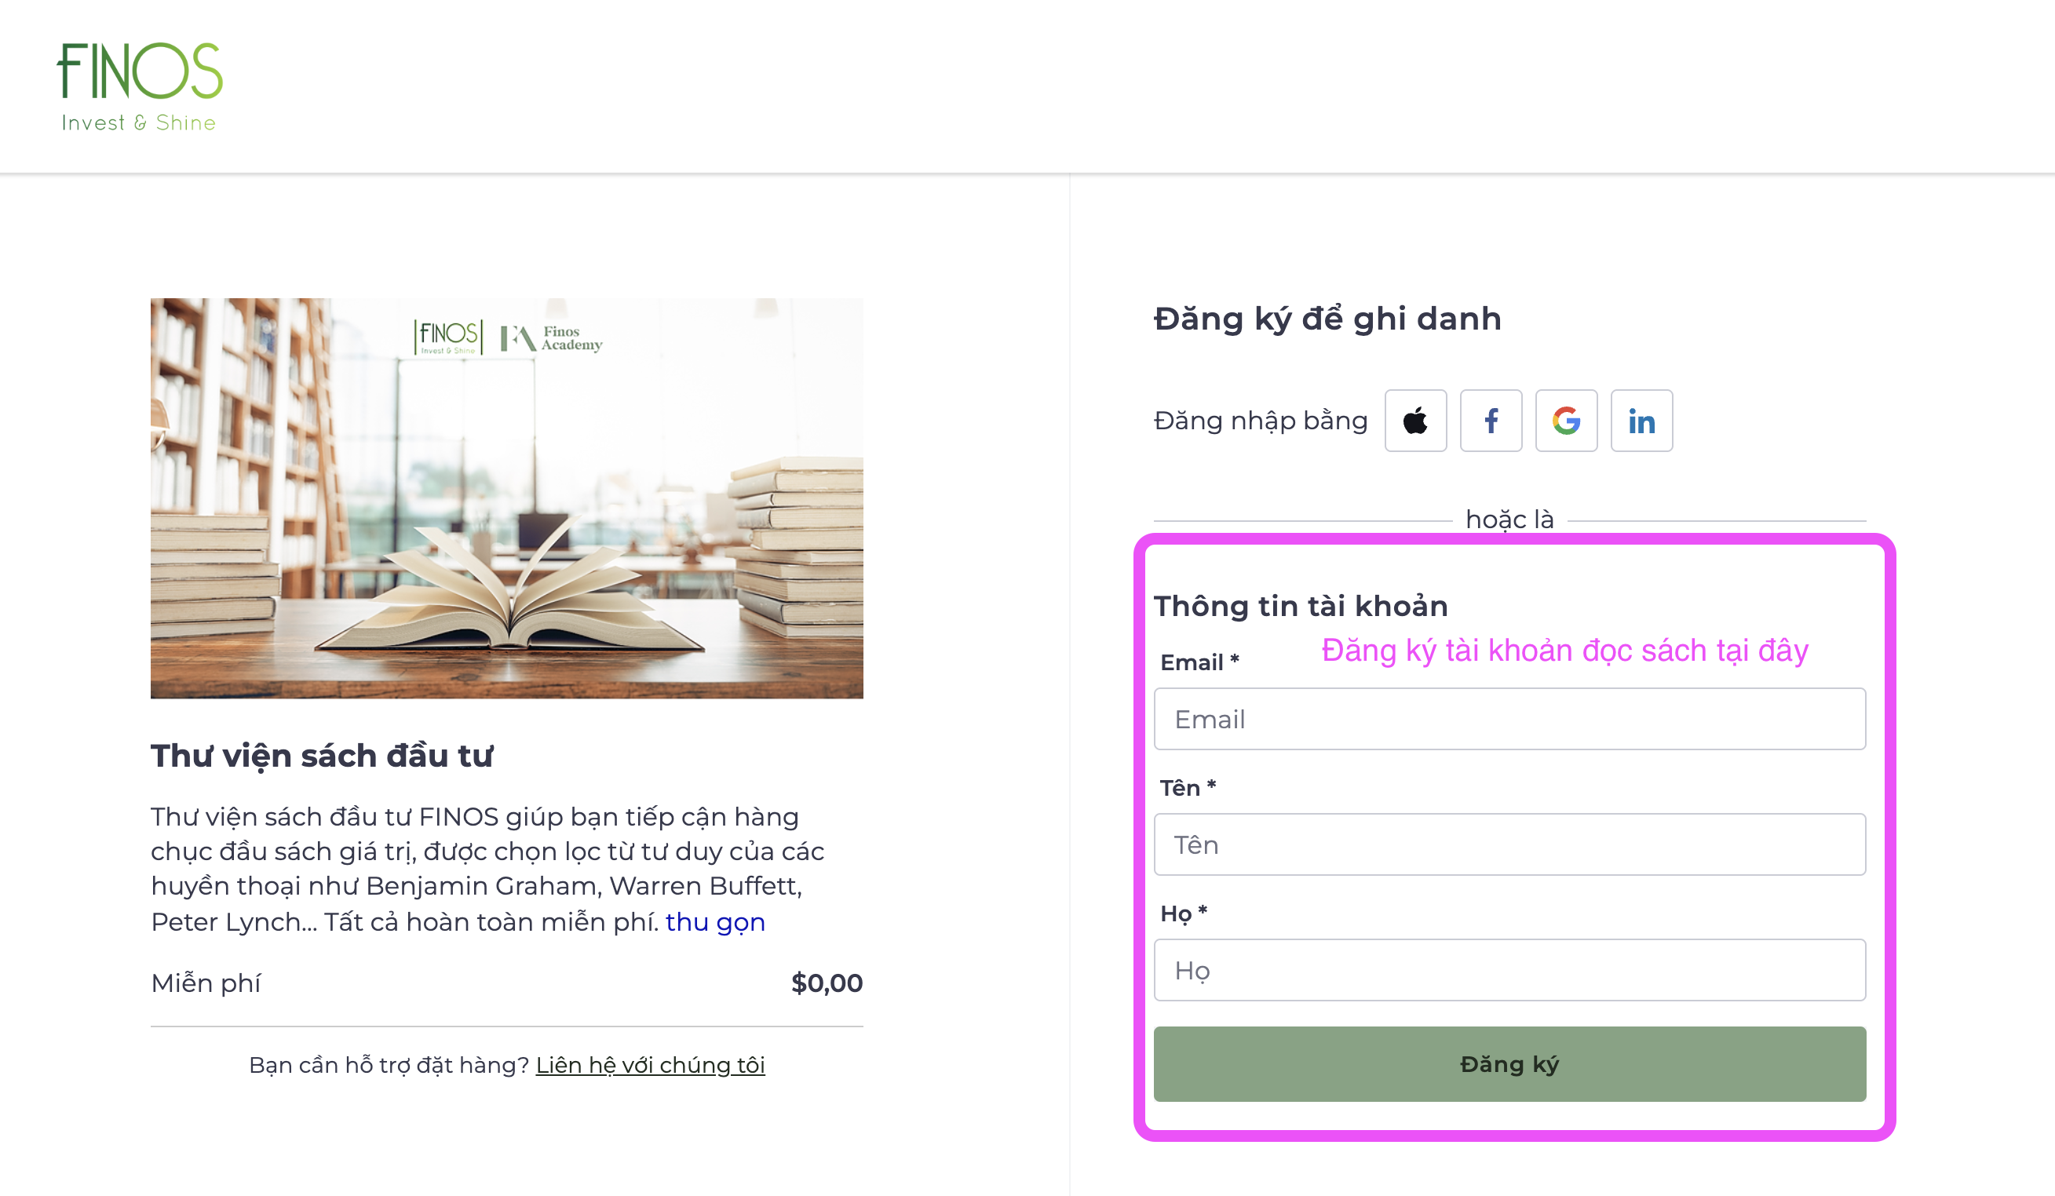
Task: Select the Họ input field
Action: click(1509, 970)
